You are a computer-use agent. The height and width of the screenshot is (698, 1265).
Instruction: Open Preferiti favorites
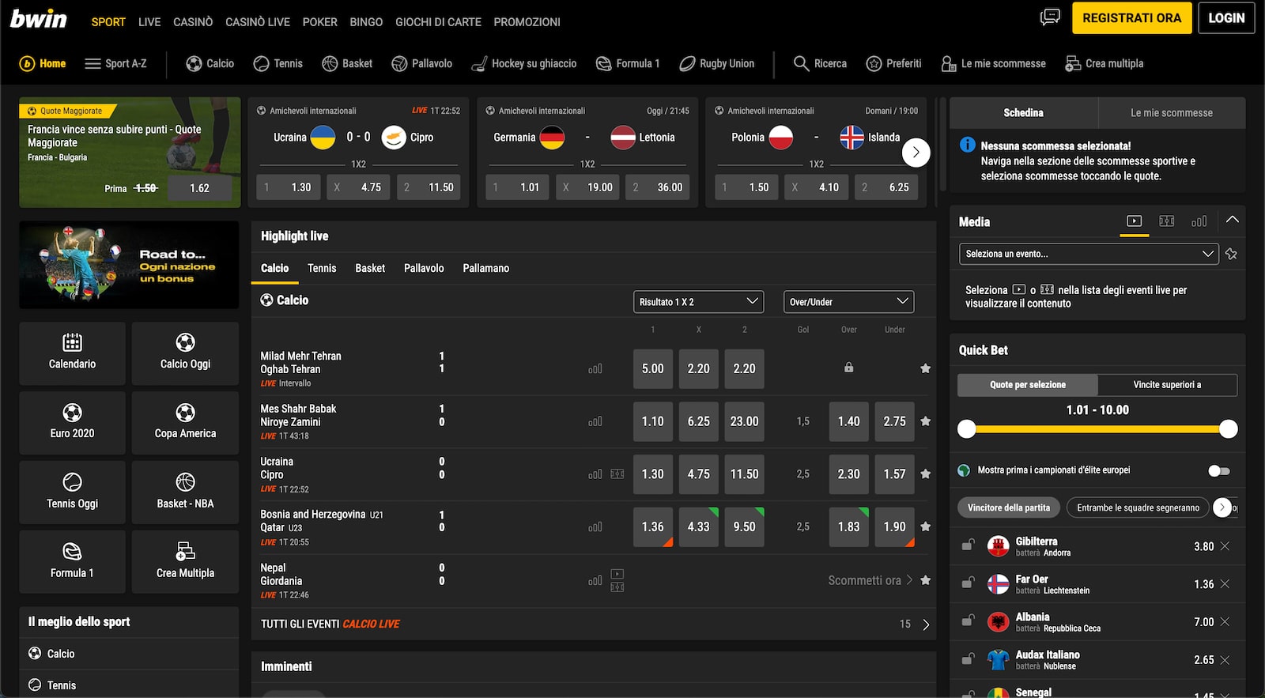(894, 63)
